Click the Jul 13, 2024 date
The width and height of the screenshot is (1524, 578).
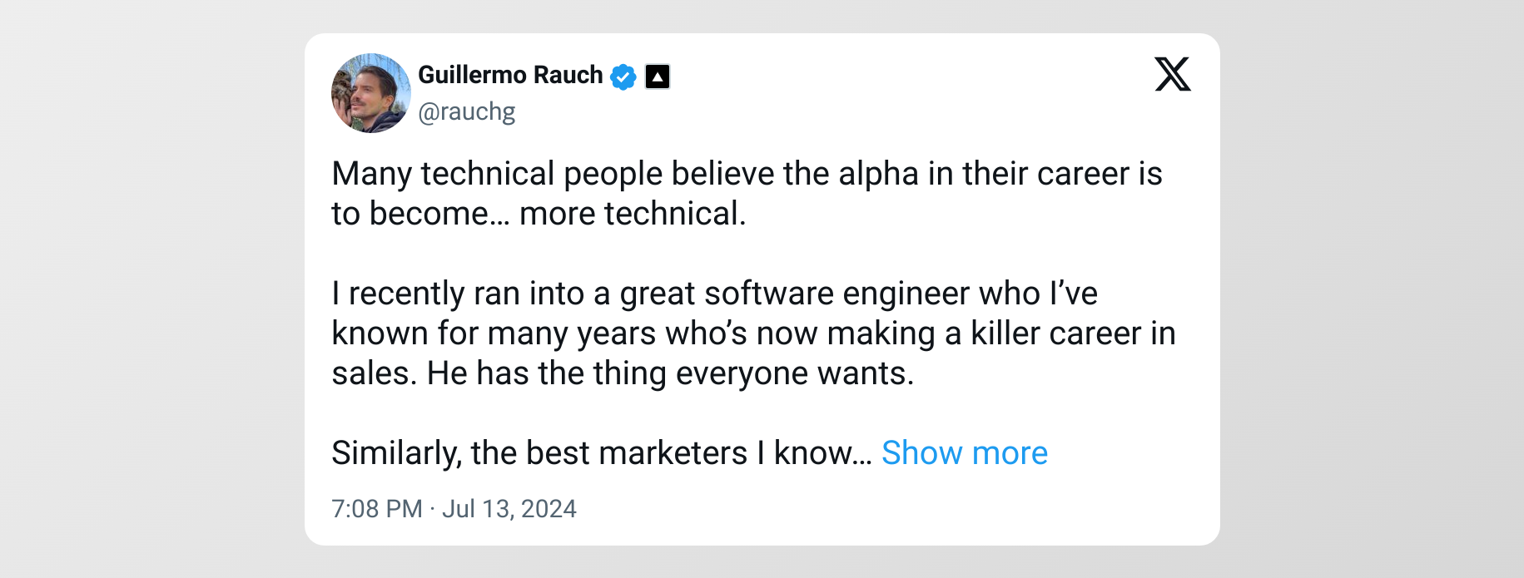click(509, 509)
